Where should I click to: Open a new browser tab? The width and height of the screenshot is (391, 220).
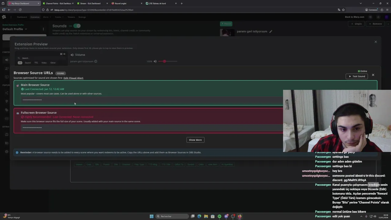181,3
